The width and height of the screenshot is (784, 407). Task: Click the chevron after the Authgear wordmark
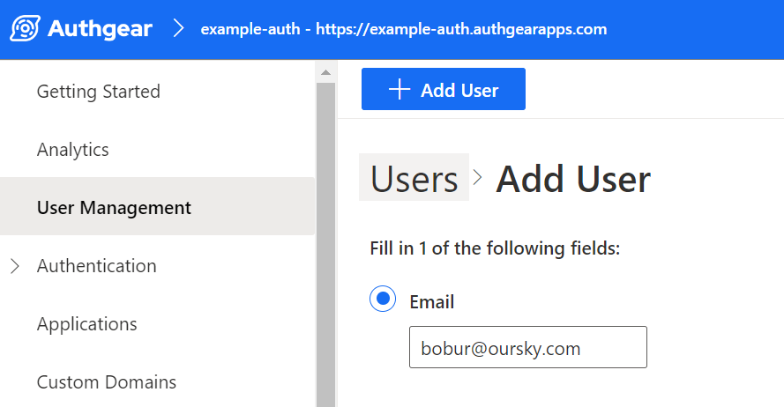[x=179, y=29]
